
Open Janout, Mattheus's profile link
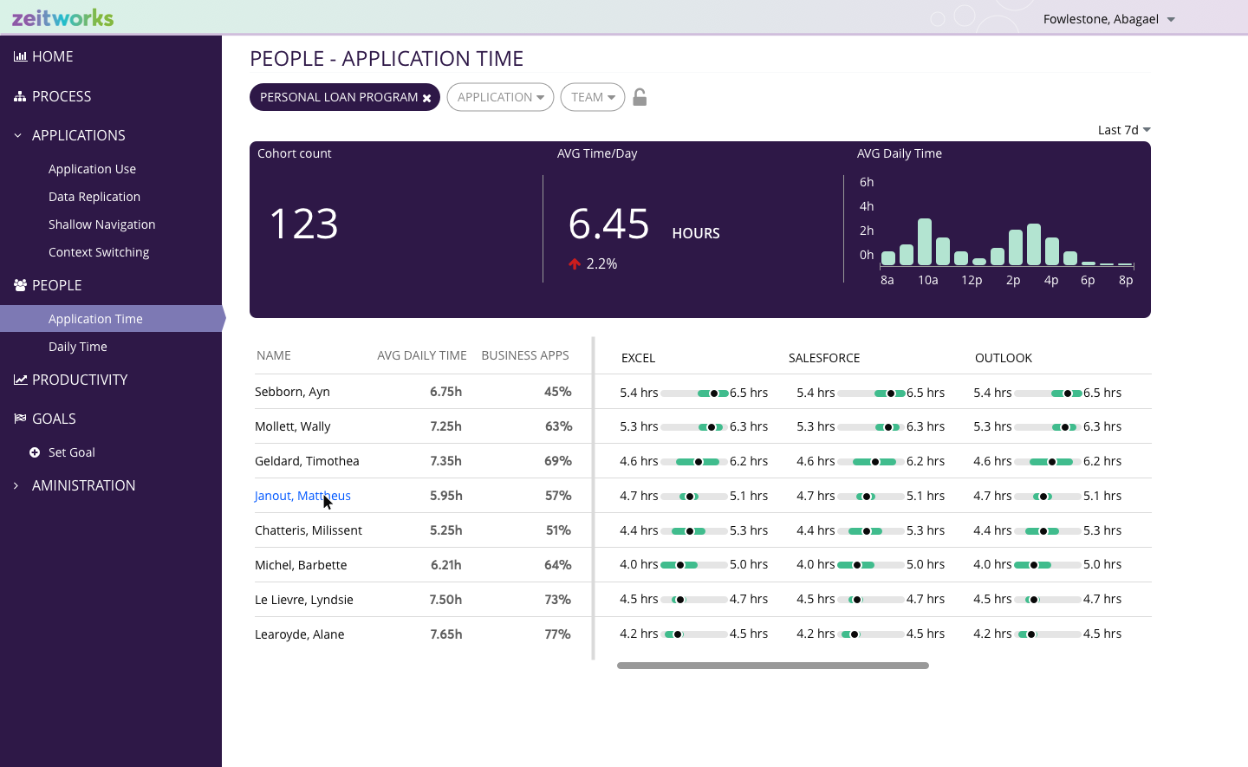(x=302, y=496)
